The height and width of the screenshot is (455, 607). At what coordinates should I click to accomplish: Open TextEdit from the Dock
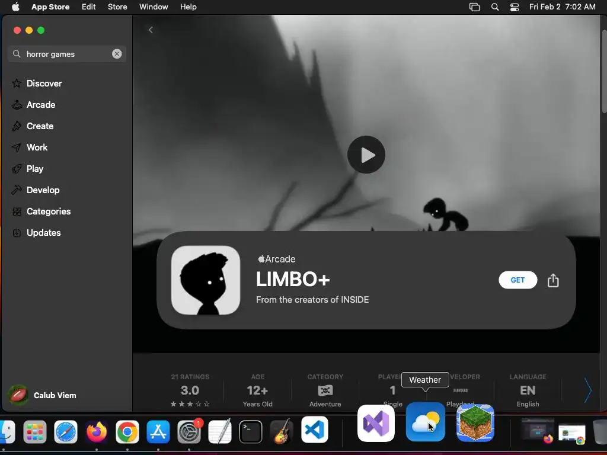(x=219, y=431)
